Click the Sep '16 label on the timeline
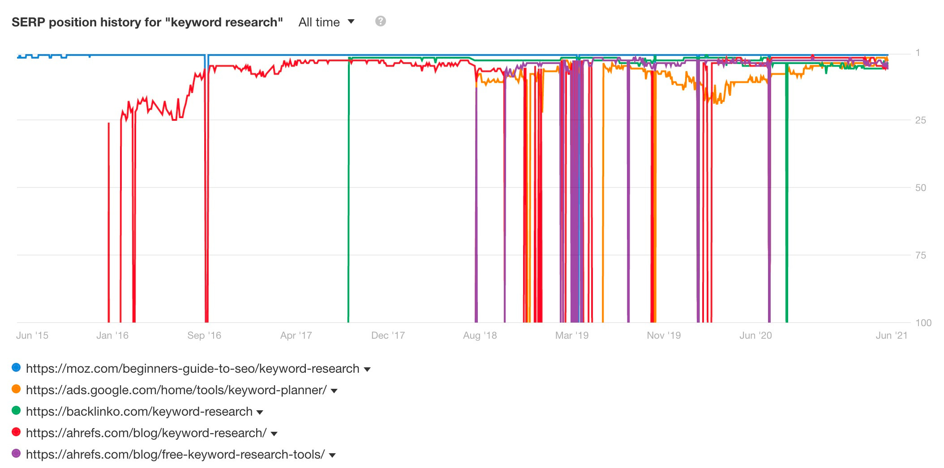Screen dimensions: 944x468 pos(204,336)
